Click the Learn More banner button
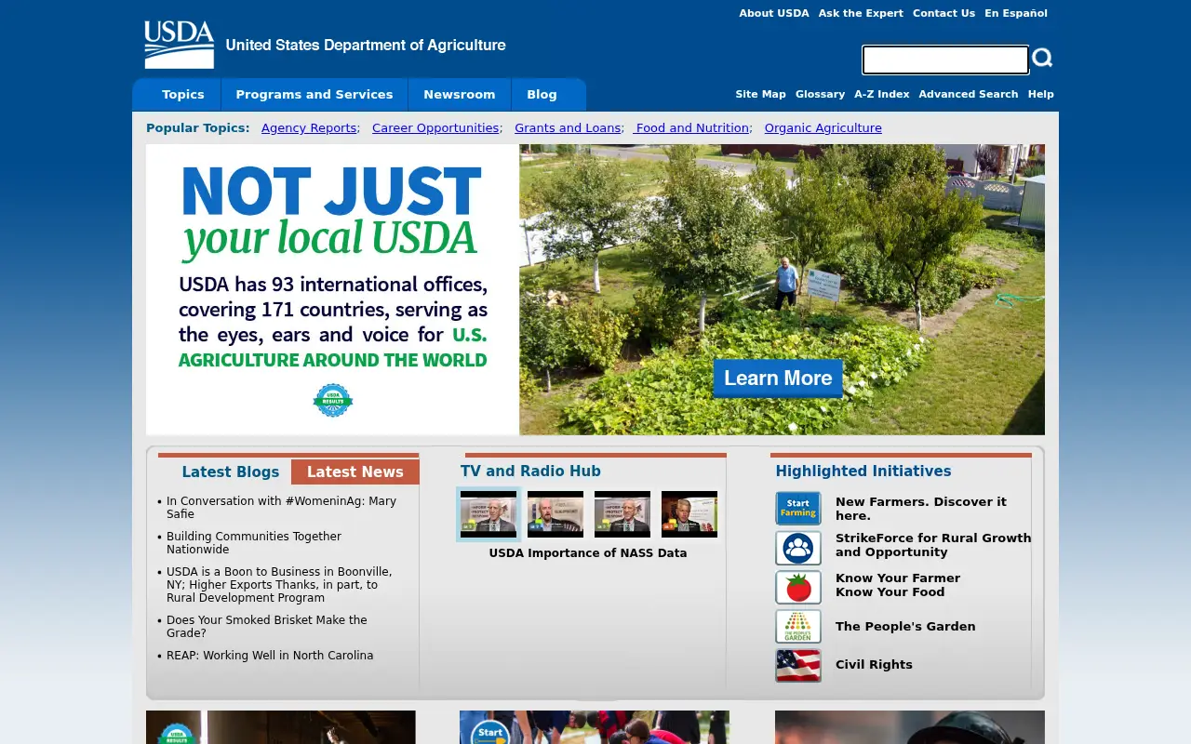The width and height of the screenshot is (1191, 744). [x=778, y=379]
